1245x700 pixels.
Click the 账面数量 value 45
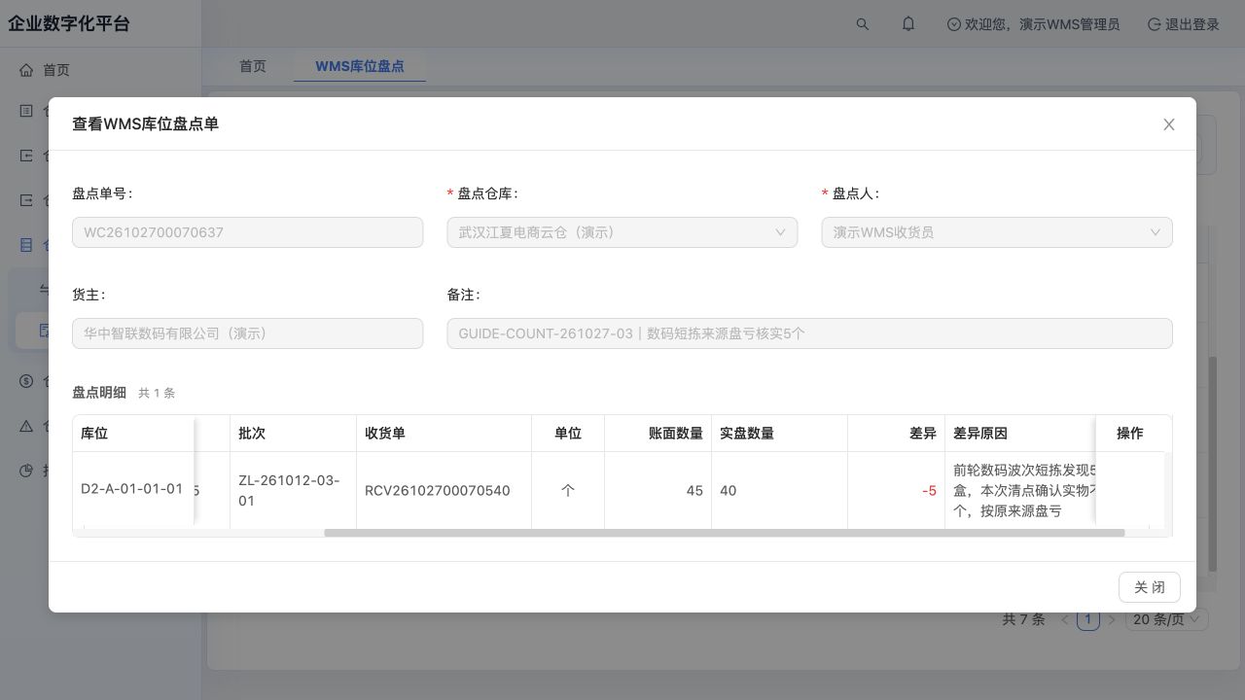[x=694, y=491]
